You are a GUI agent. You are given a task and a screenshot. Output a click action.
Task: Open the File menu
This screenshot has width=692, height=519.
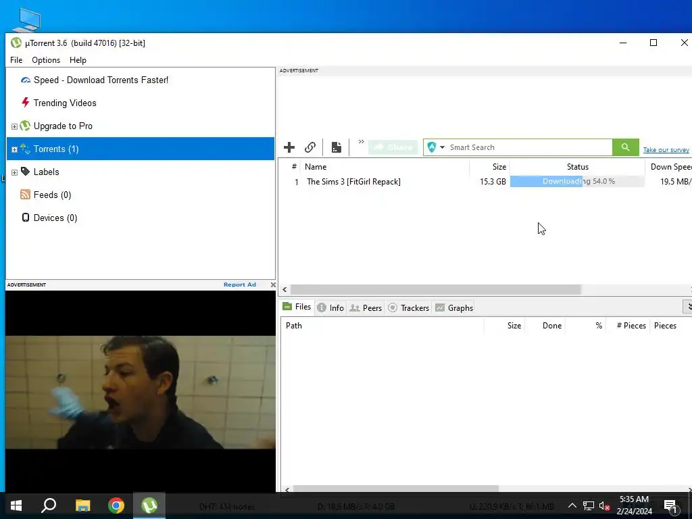coord(16,60)
